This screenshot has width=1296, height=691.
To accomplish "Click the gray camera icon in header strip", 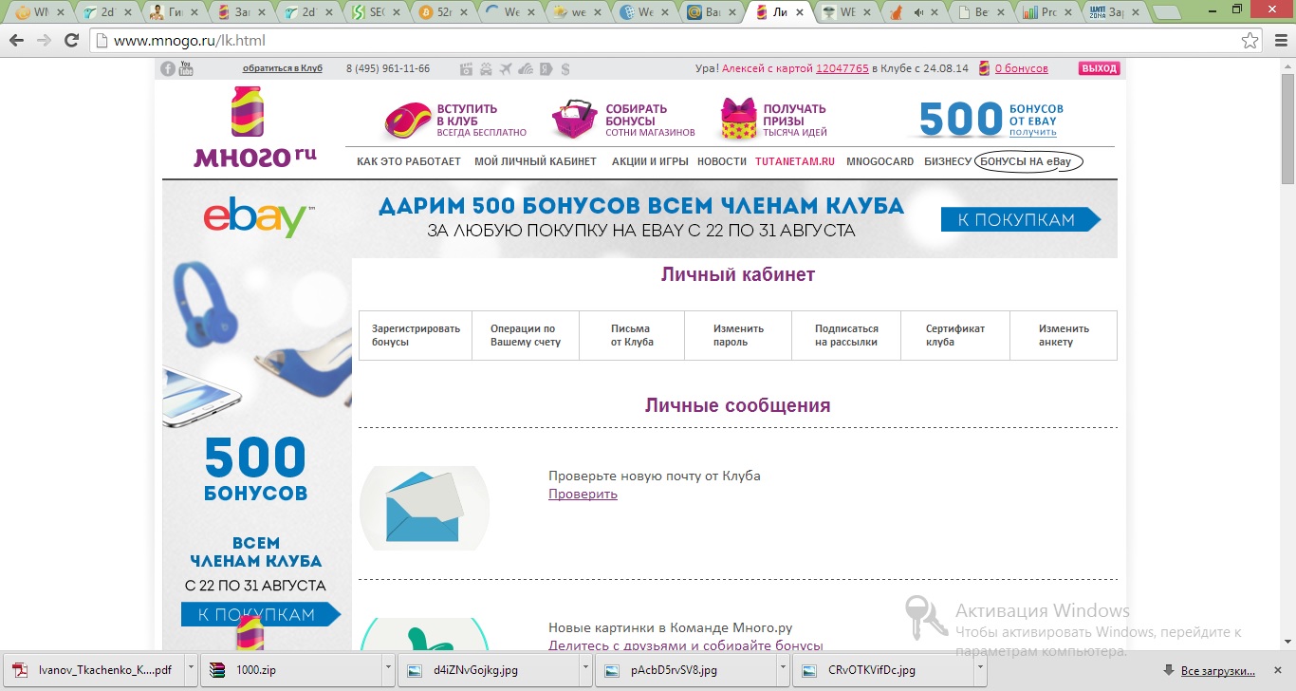I will (466, 68).
